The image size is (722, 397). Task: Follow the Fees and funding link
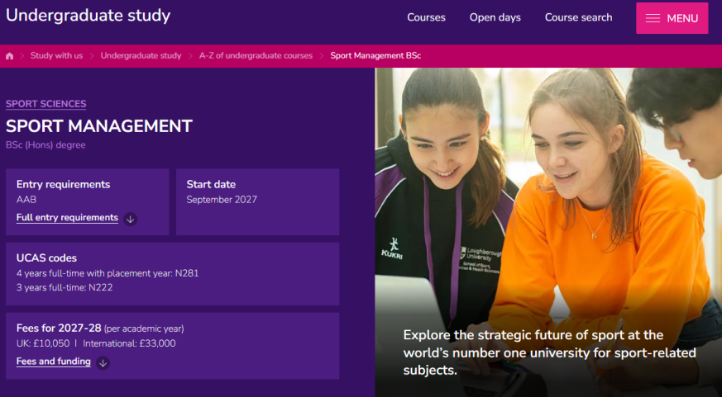[54, 362]
